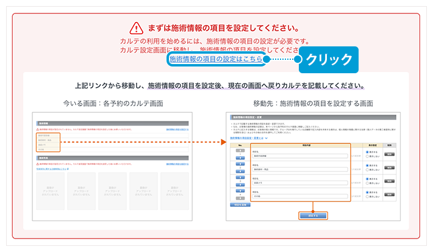The height and width of the screenshot is (252, 433).
Task: Click the chevron next to 項目設定・変更とは
Action: 267,138
